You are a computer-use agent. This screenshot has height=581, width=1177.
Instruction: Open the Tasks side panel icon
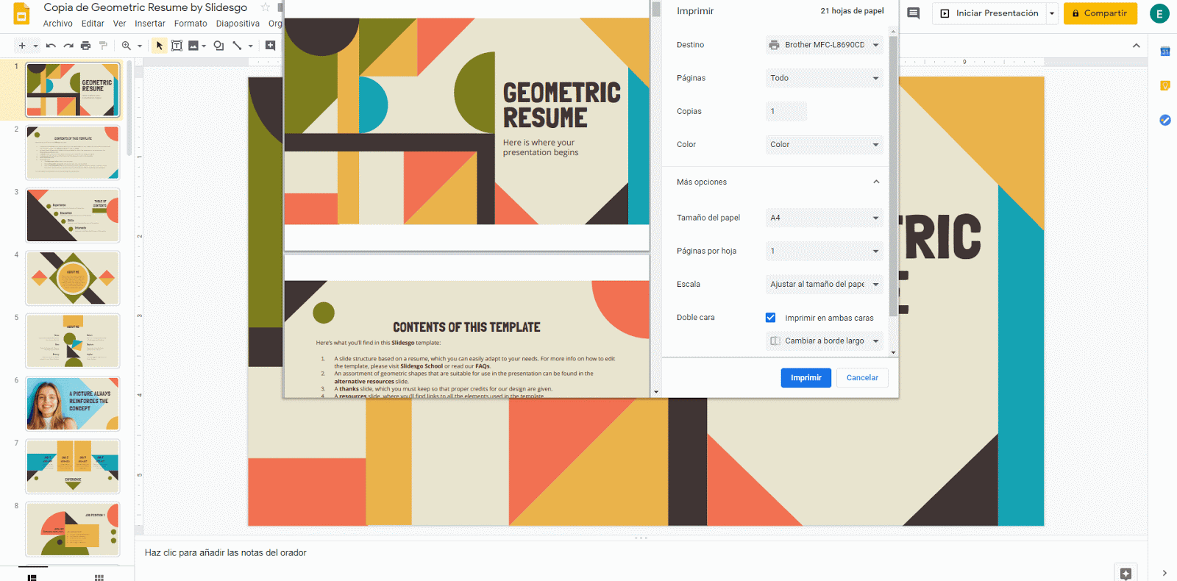(x=1165, y=120)
